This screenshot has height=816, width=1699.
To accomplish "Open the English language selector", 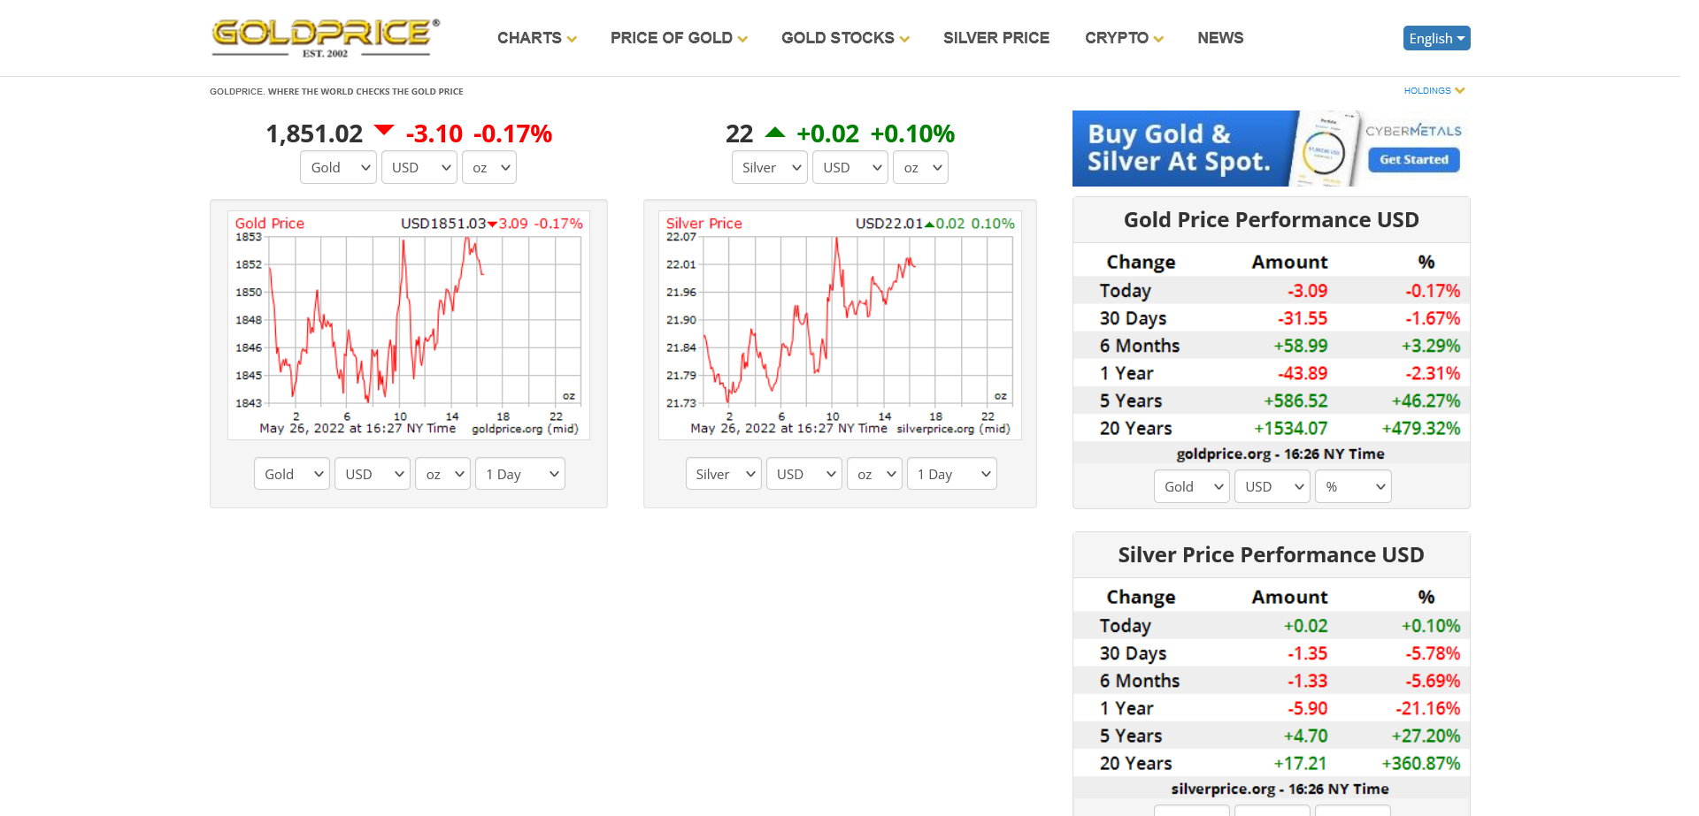I will (x=1435, y=38).
